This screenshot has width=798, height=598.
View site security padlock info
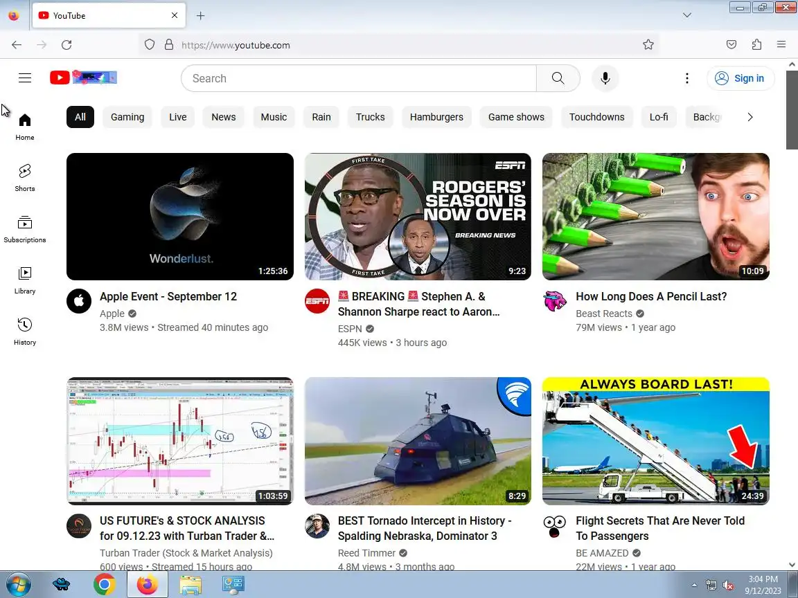click(x=169, y=45)
